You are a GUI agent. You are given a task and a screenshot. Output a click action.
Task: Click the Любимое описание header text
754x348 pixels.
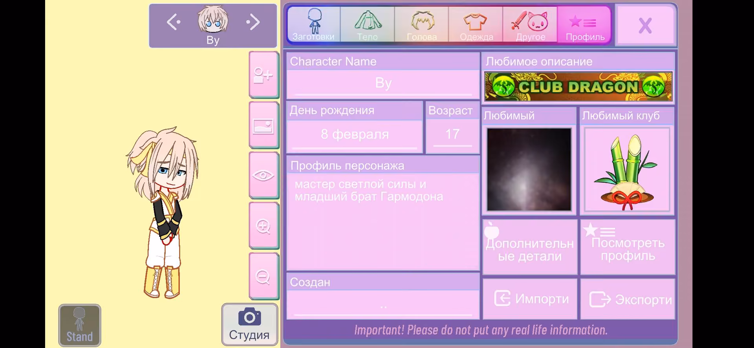(539, 62)
